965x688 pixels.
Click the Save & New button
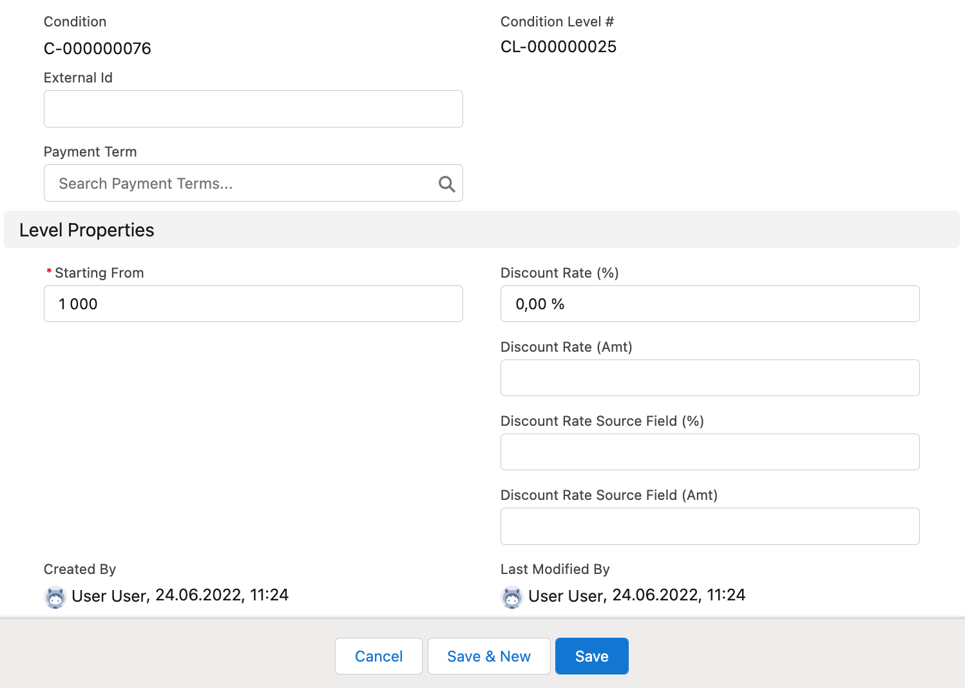[489, 656]
